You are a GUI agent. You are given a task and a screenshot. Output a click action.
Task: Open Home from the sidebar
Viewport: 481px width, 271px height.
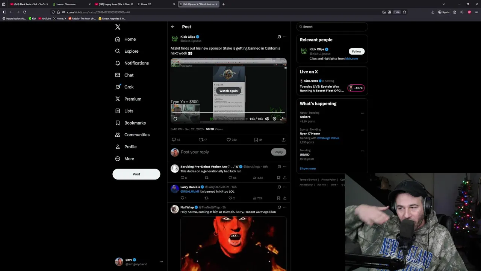click(126, 39)
